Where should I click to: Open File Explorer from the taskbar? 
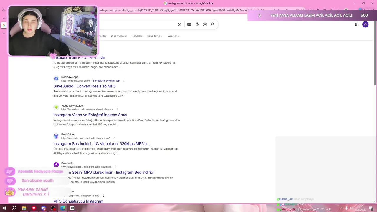tap(24, 208)
